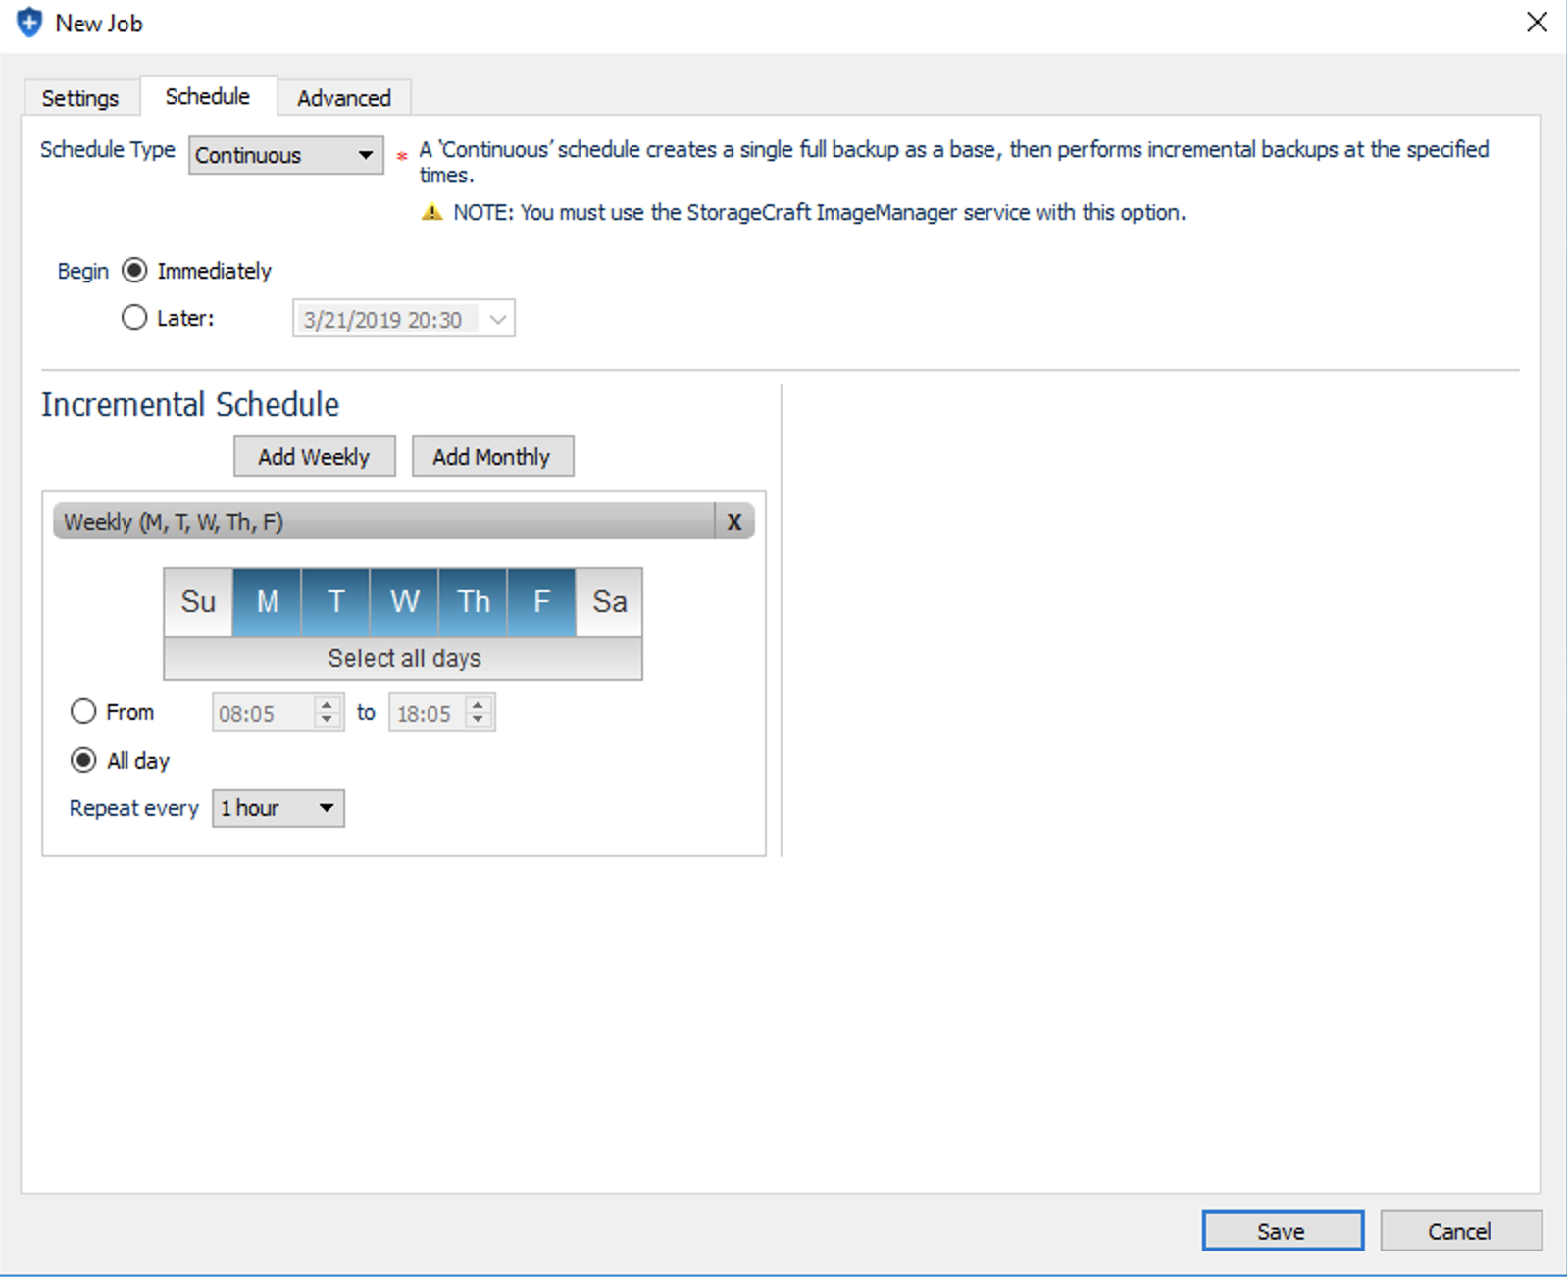Close the New Job dialog window
This screenshot has height=1277, width=1567.
point(1537,23)
